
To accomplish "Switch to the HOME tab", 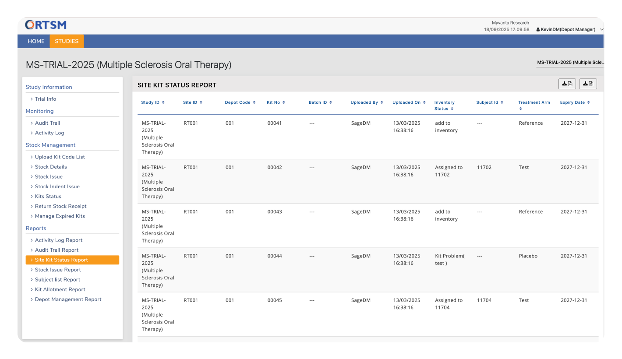I will click(36, 41).
